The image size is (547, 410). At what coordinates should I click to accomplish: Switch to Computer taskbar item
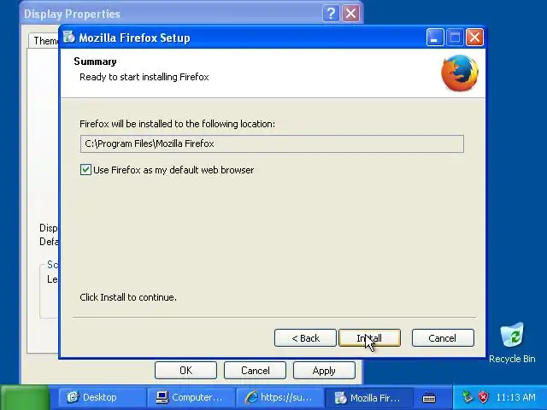191,397
